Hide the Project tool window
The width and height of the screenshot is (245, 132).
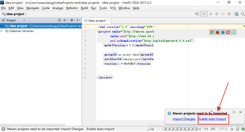78,20
